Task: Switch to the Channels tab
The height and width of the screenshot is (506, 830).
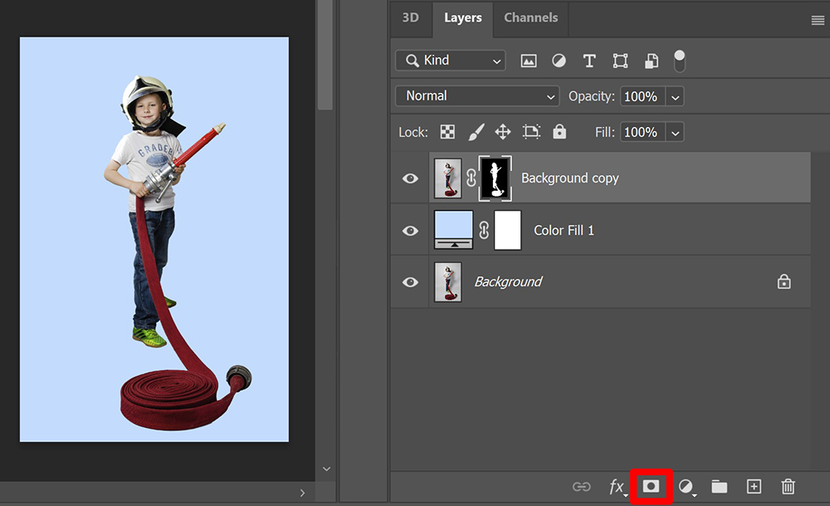Action: (530, 17)
